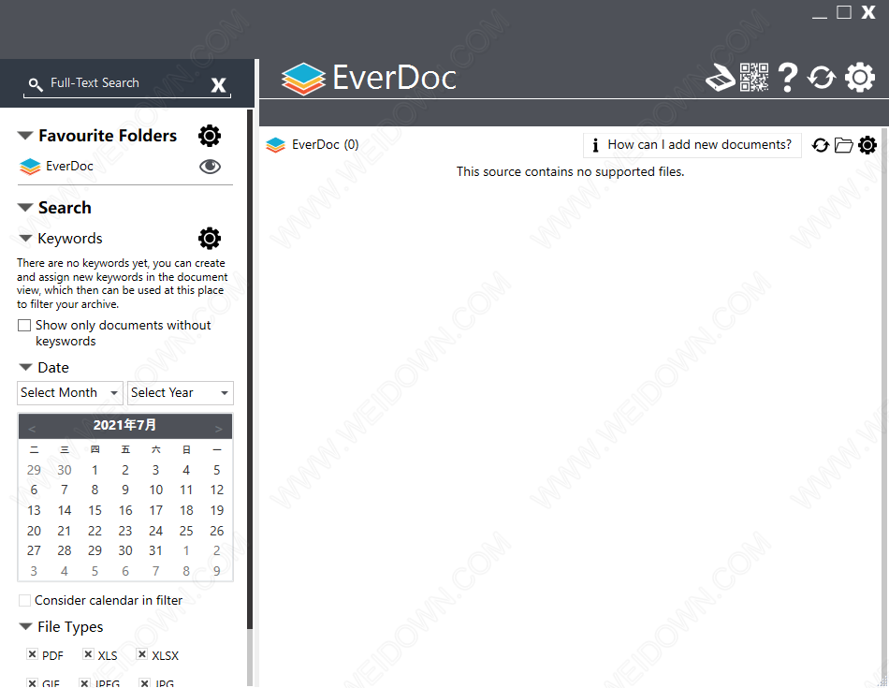
Task: Uncheck the PDF file type
Action: click(33, 654)
